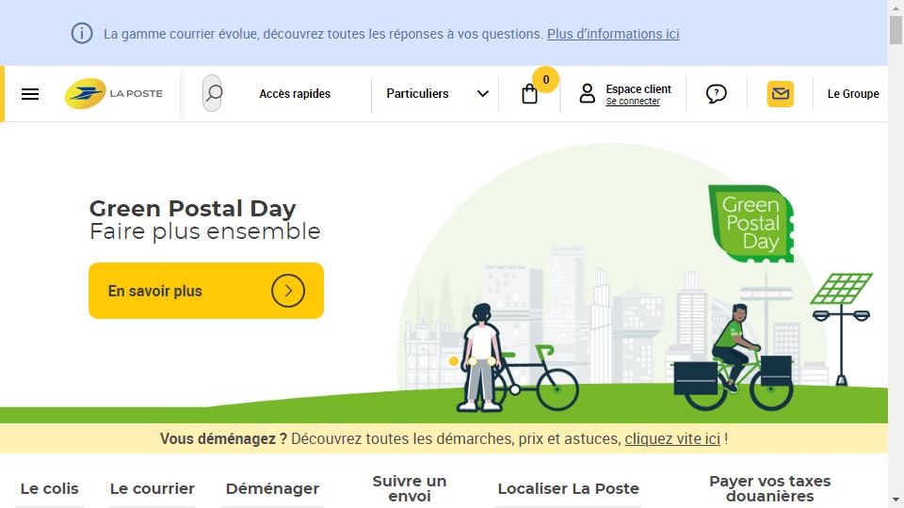This screenshot has width=904, height=508.
Task: Select the Localiser La Poste tab
Action: tap(568, 488)
